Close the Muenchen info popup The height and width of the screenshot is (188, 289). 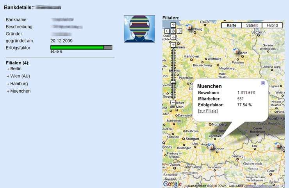[263, 83]
